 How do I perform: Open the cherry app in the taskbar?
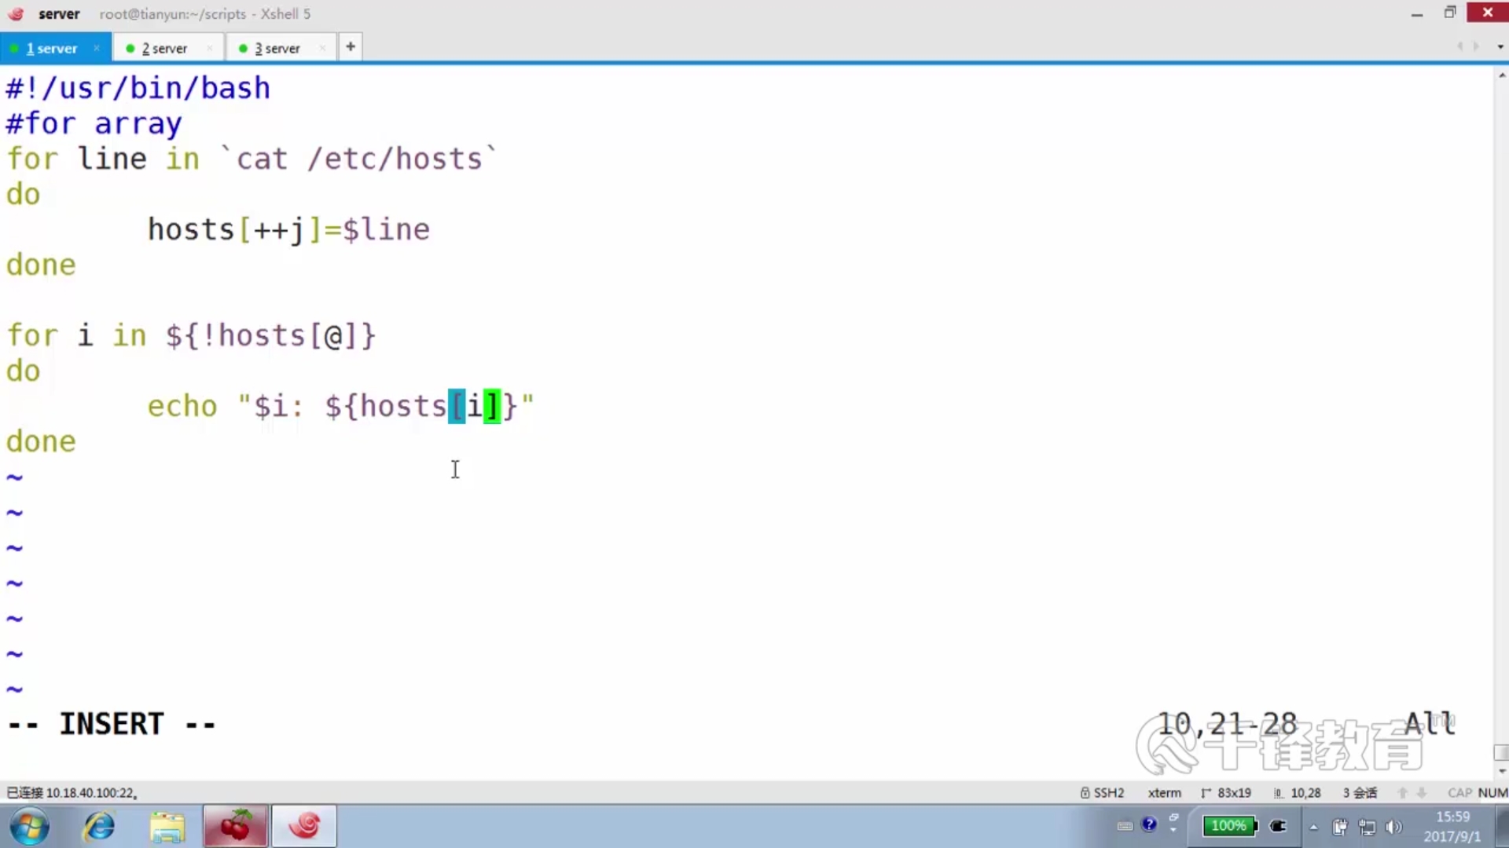235,826
